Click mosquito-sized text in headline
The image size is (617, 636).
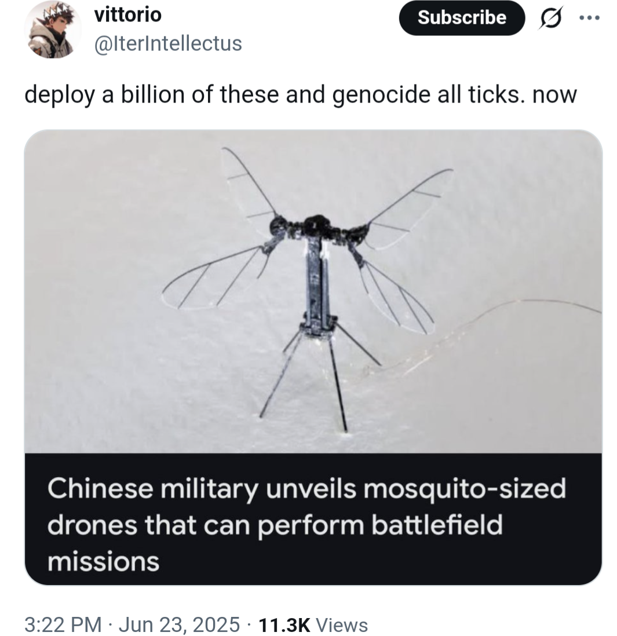pos(465,489)
